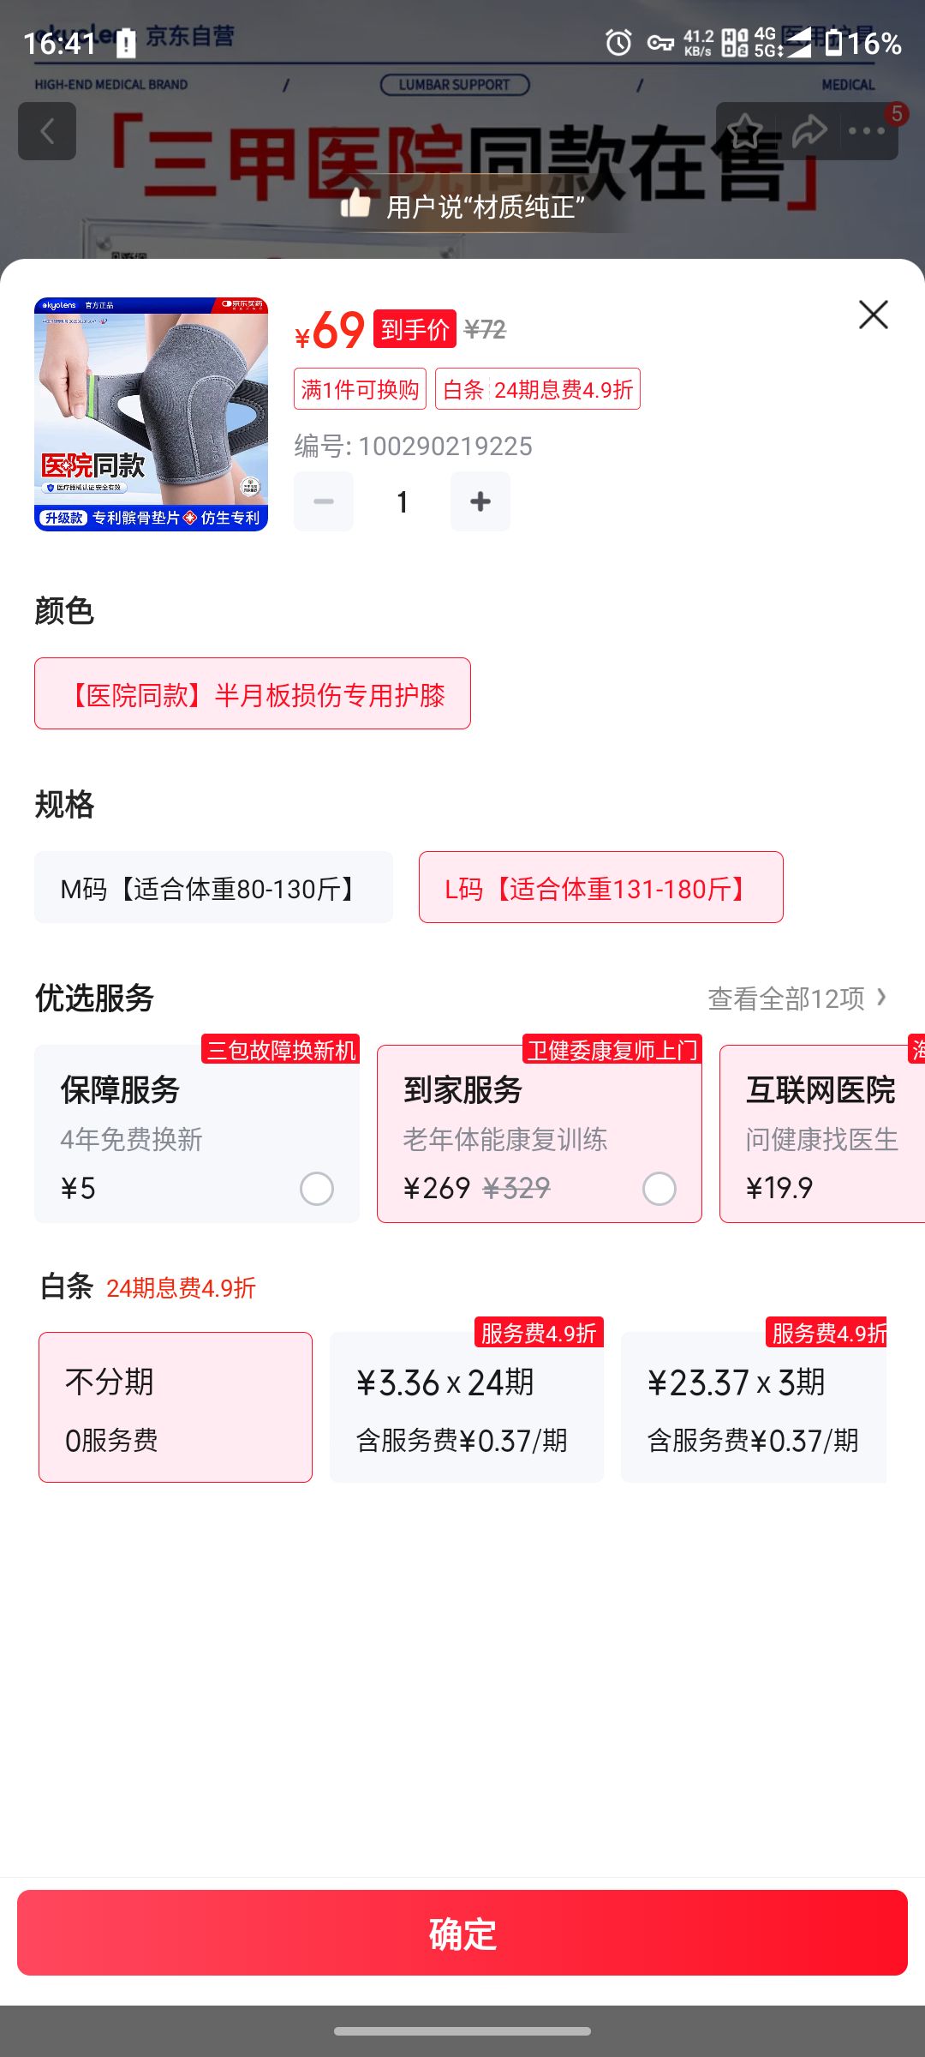Select L码 131-180斤 size option
The image size is (925, 2057).
[x=601, y=888]
